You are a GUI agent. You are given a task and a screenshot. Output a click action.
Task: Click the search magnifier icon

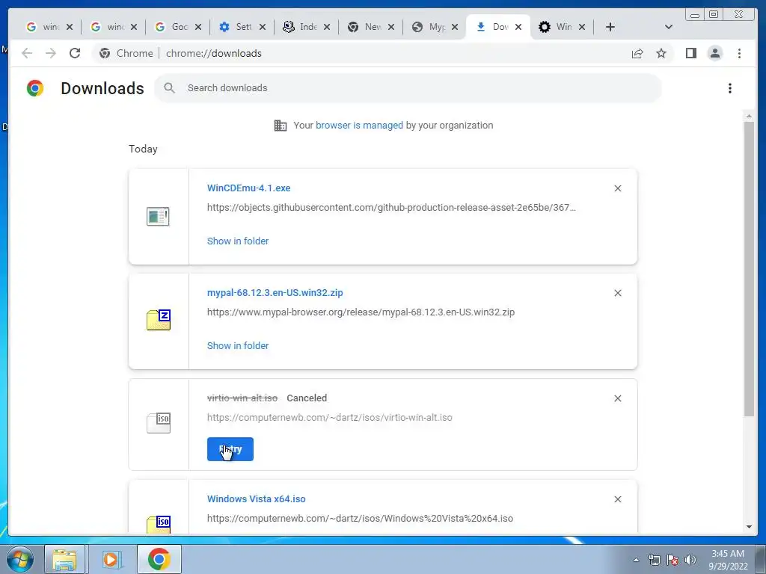(x=170, y=88)
